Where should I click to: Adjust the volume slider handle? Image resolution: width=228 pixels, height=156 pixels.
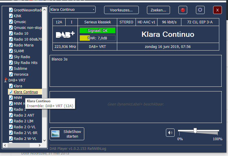[x=195, y=131]
